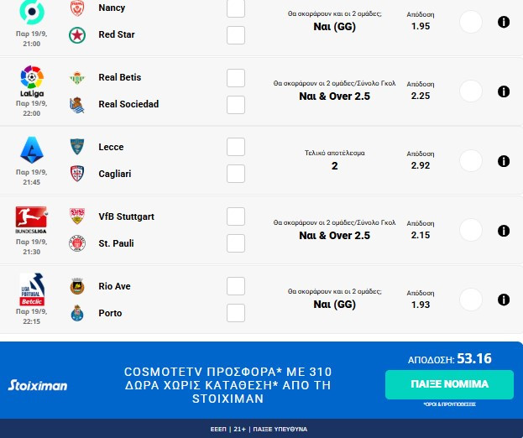Click the Ναι (GG) pick for Rio Ave match
Image resolution: width=523 pixels, height=438 pixels.
(334, 305)
